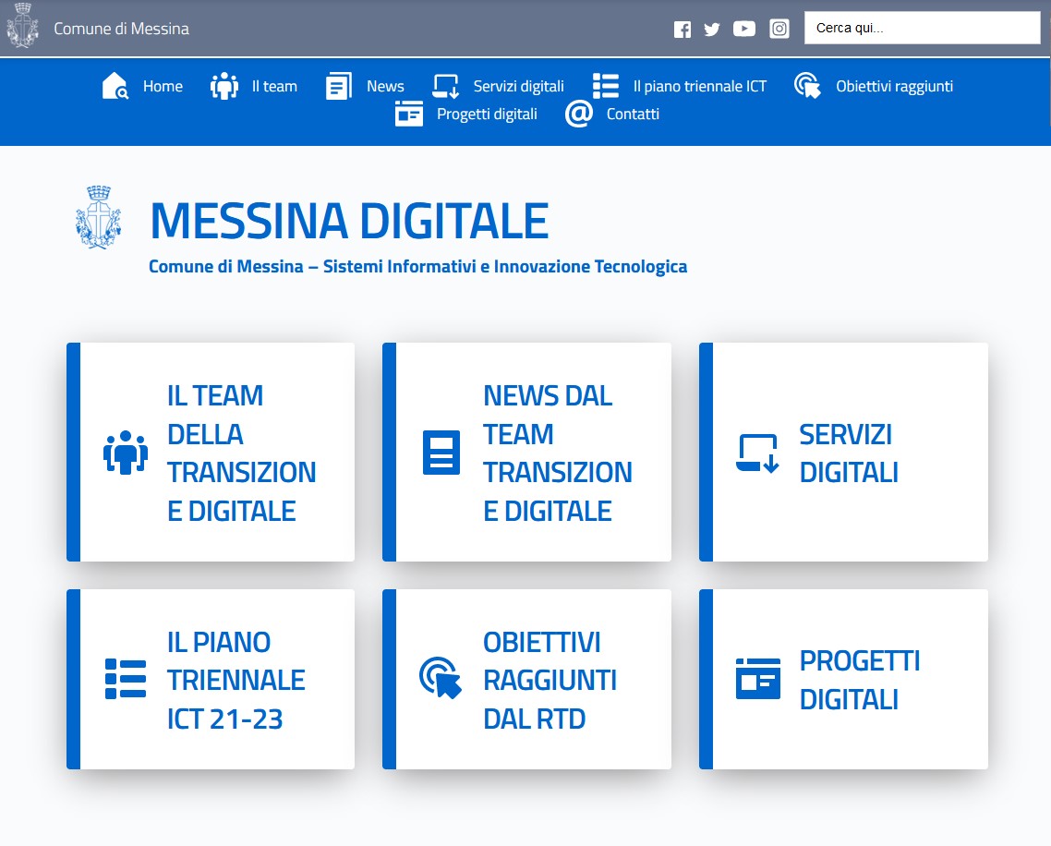Viewport: 1051px width, 846px height.
Task: Click the cursor icon beside Obiettivi raggiunti menu
Action: (x=808, y=86)
